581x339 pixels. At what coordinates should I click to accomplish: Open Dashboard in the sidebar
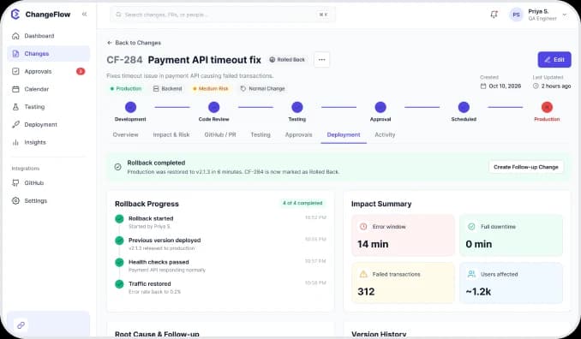48,36
